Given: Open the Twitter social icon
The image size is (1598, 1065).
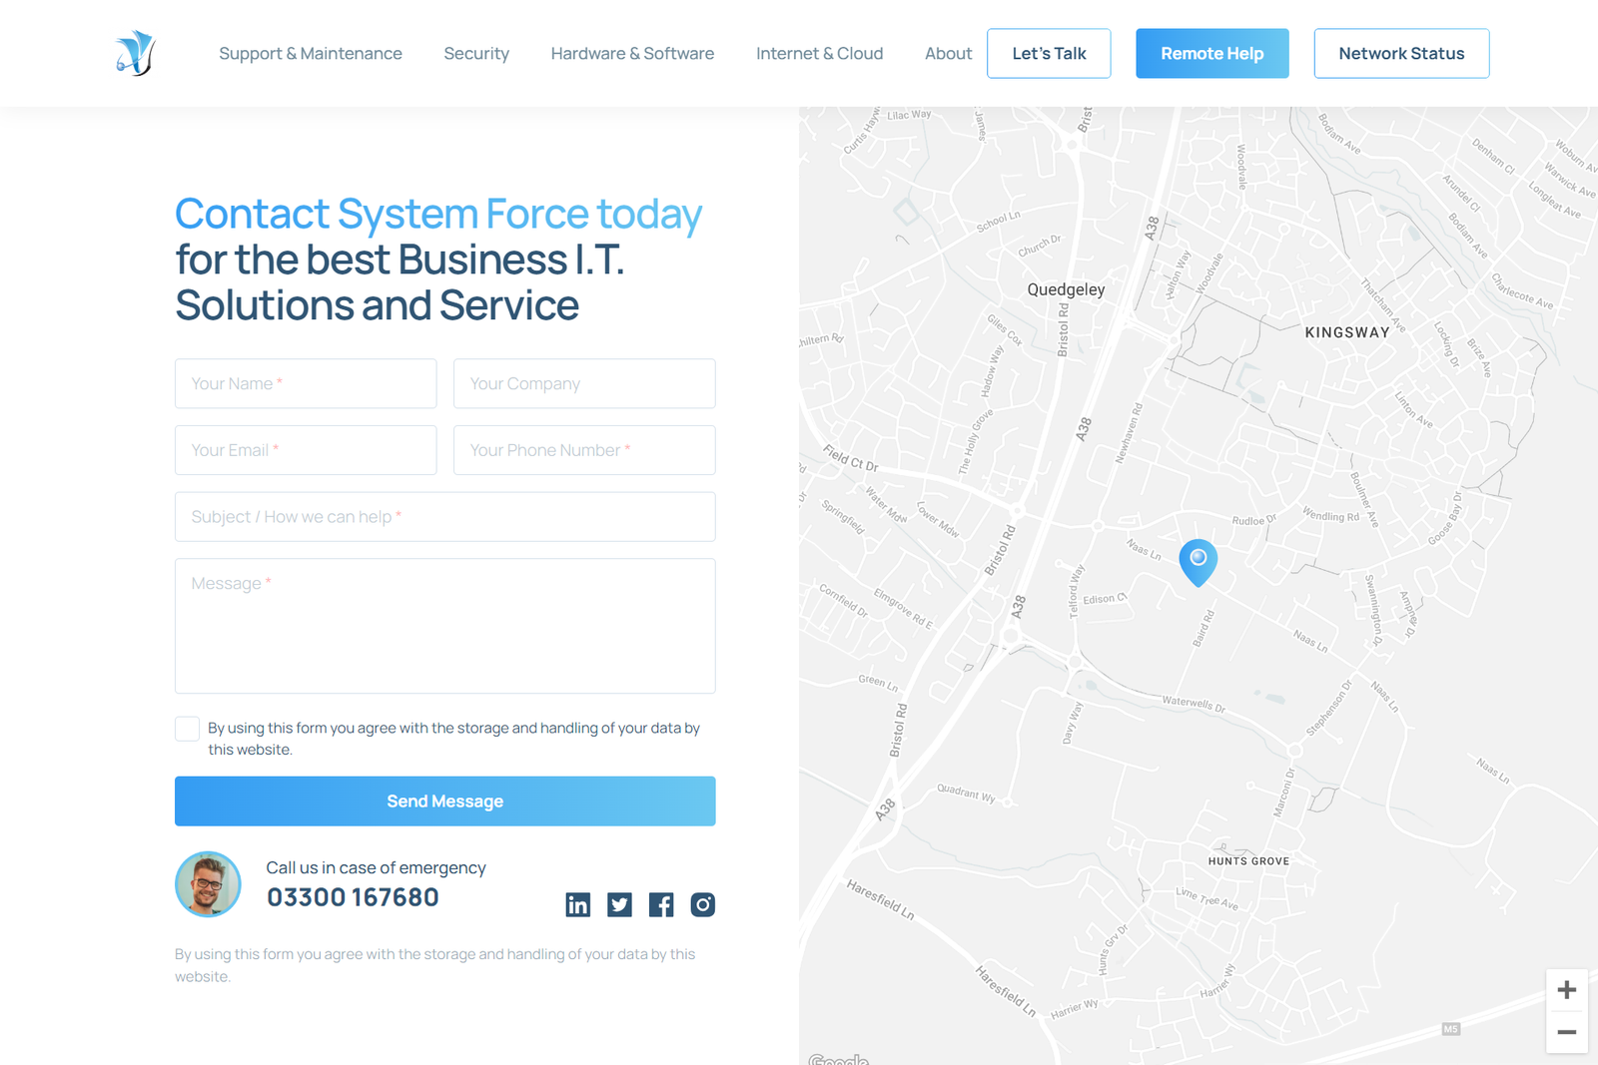Looking at the screenshot, I should click(619, 904).
